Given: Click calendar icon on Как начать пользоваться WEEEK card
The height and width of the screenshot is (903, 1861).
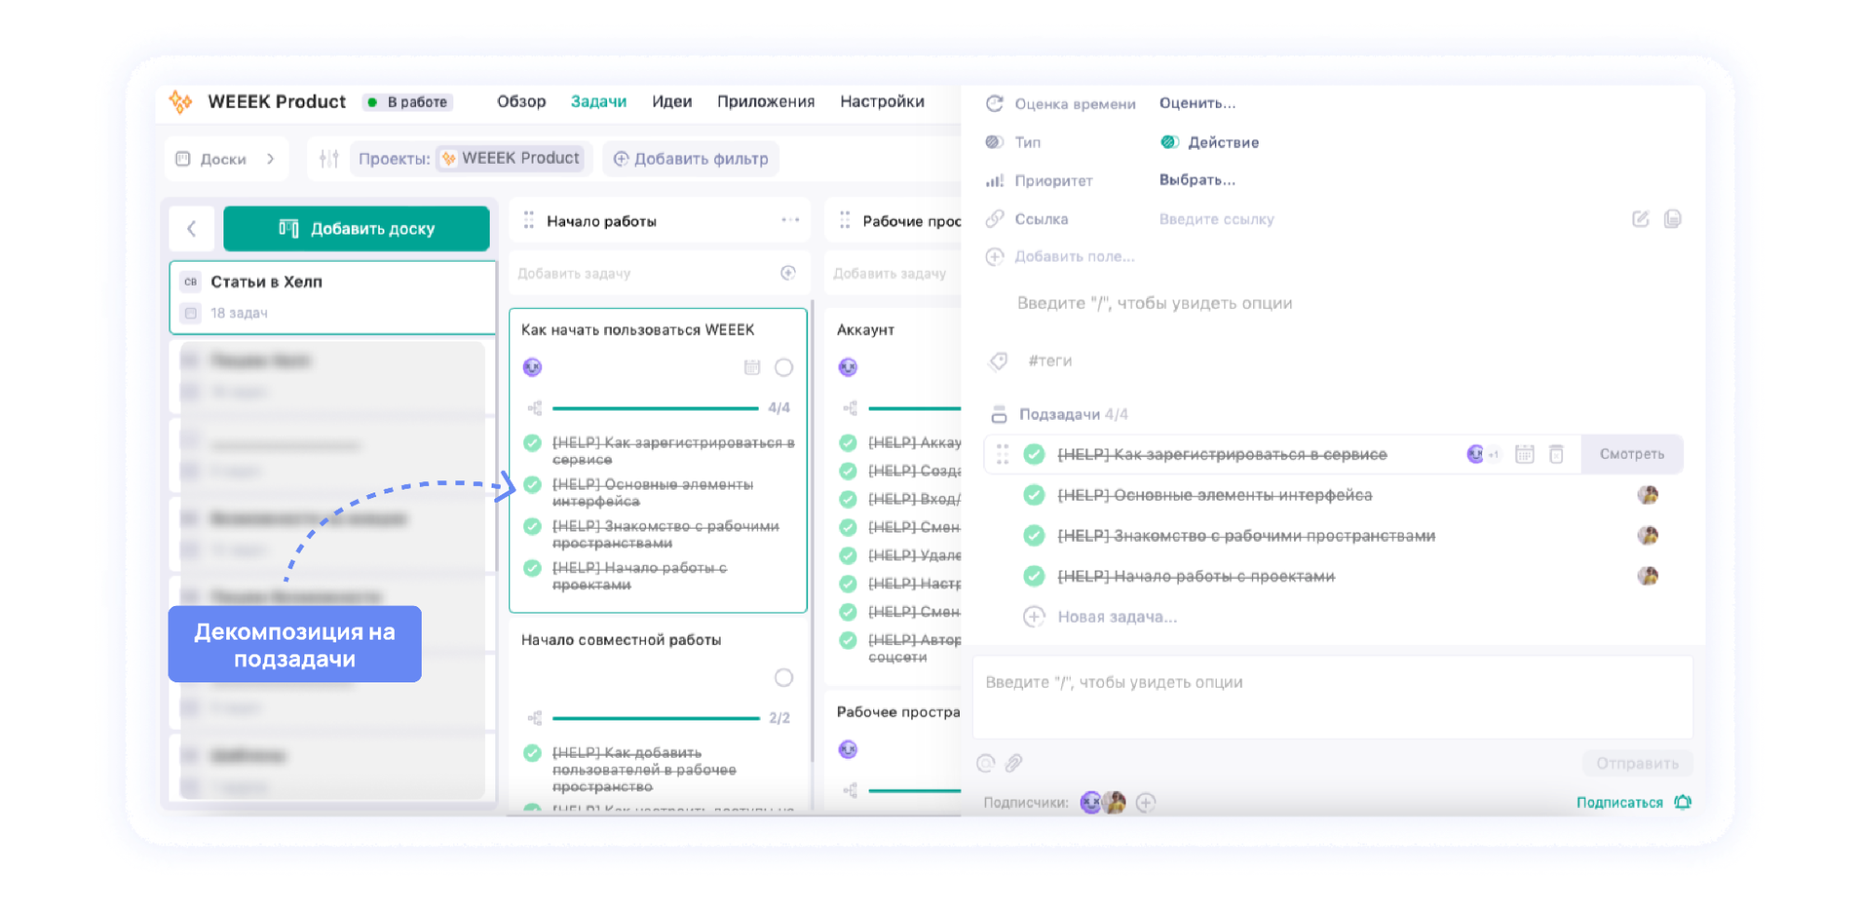Looking at the screenshot, I should pos(752,368).
